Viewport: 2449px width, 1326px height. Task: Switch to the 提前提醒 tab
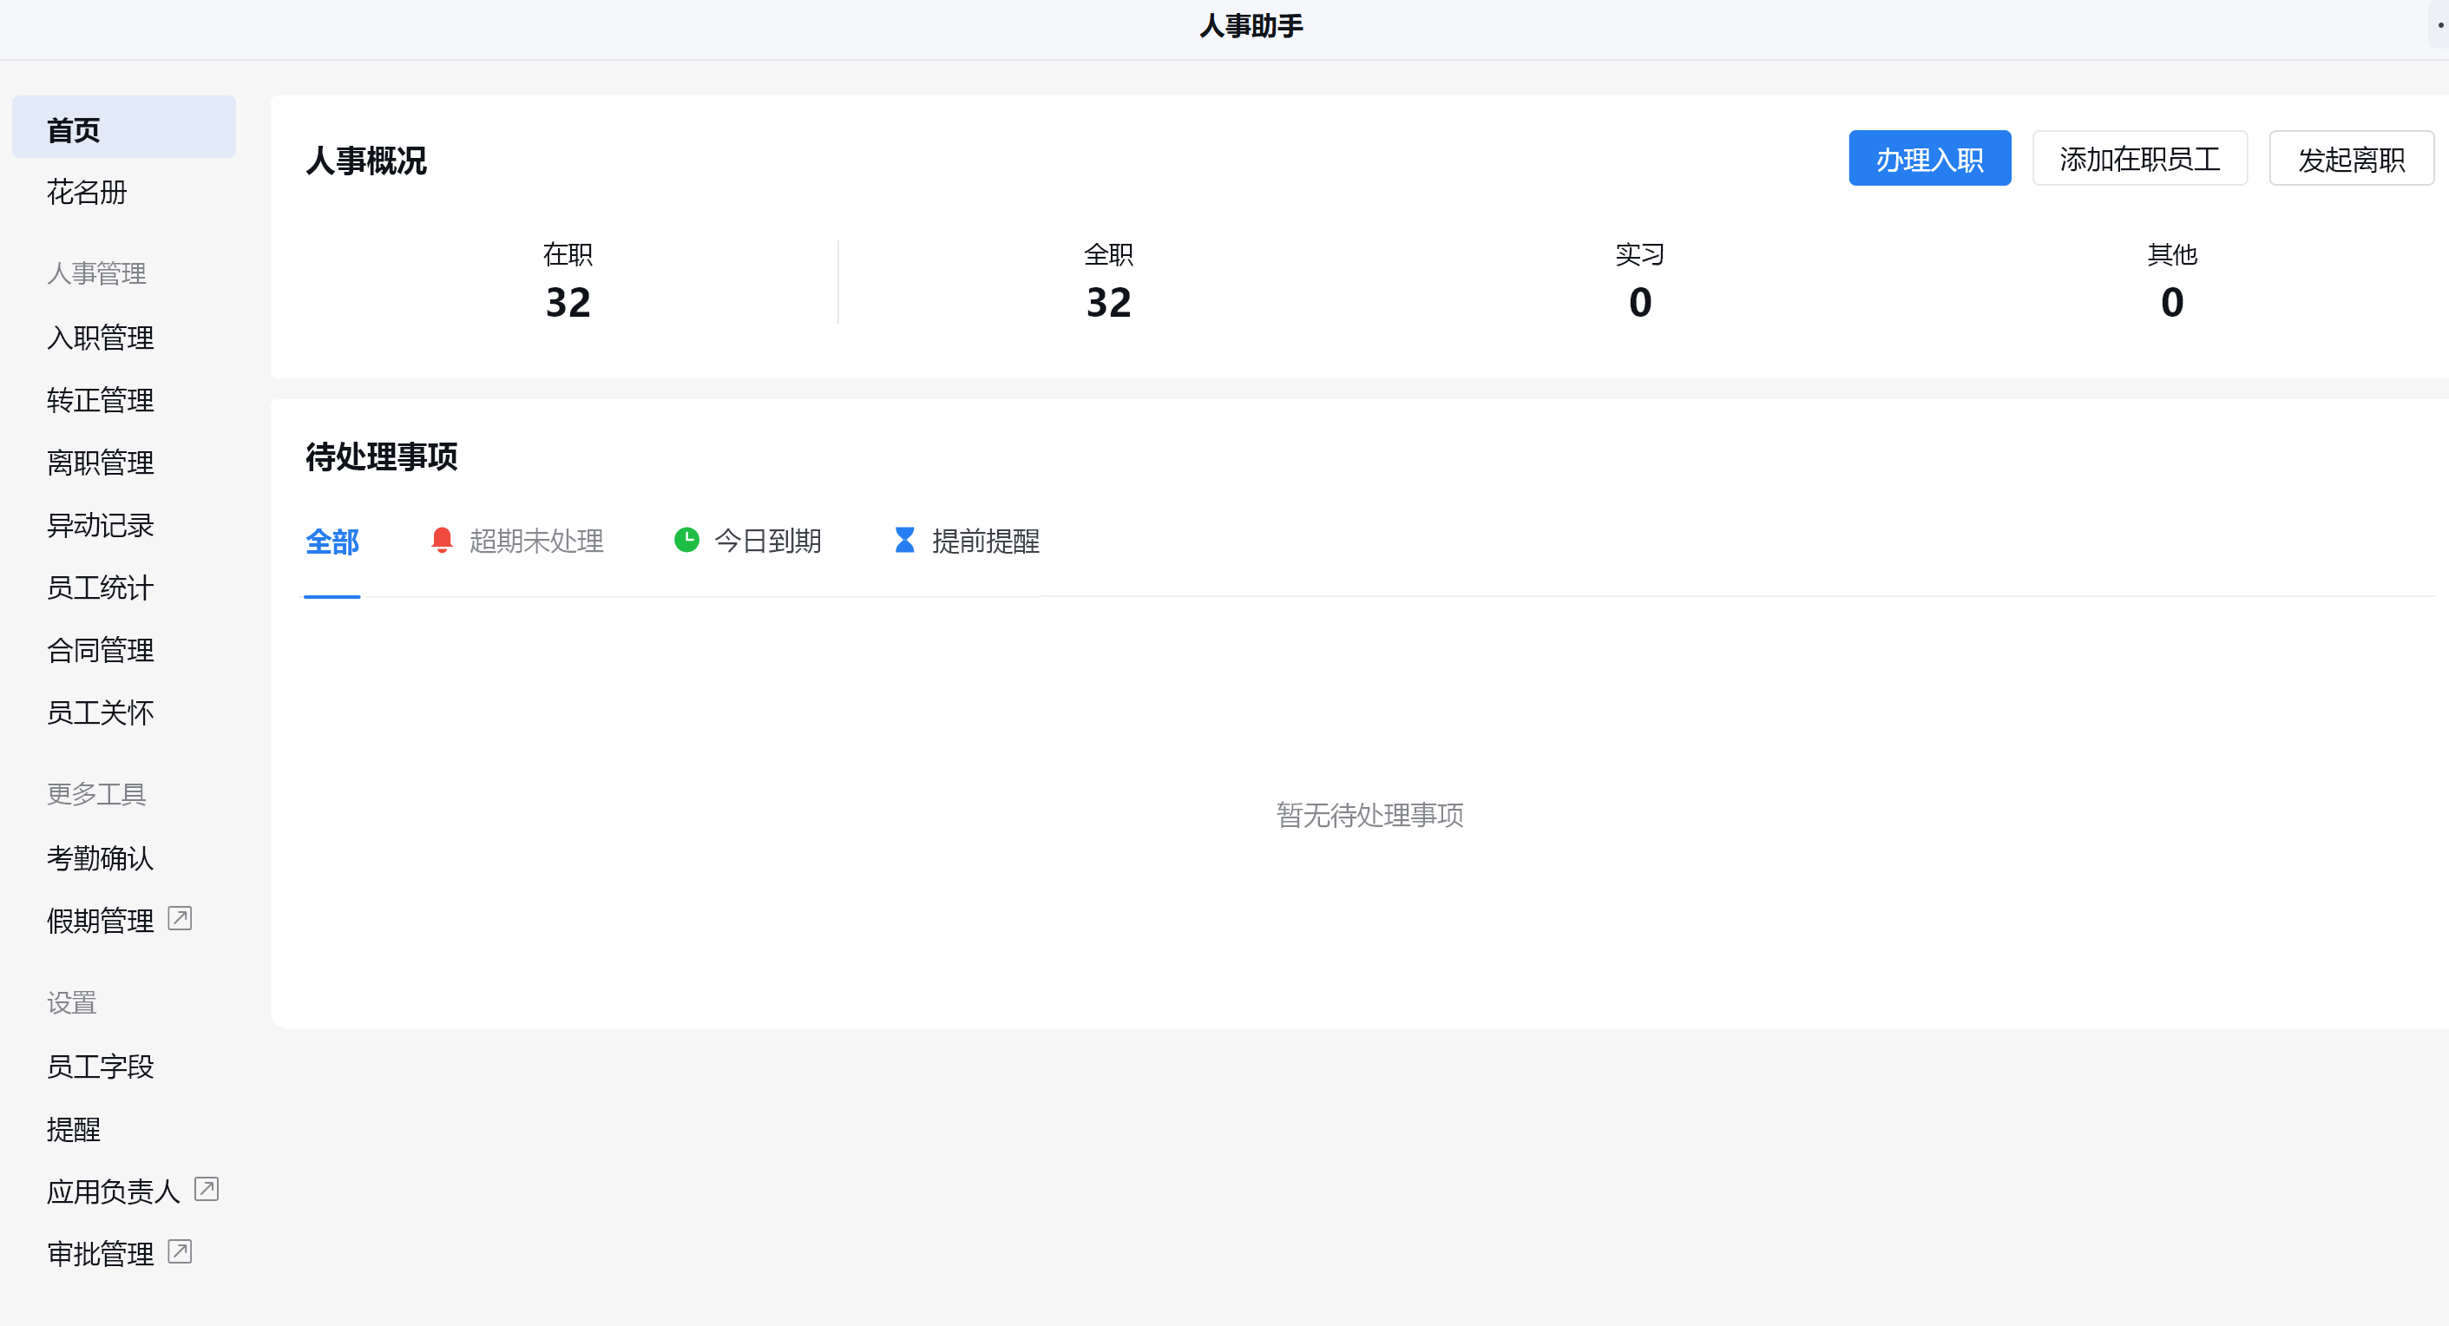(x=967, y=541)
